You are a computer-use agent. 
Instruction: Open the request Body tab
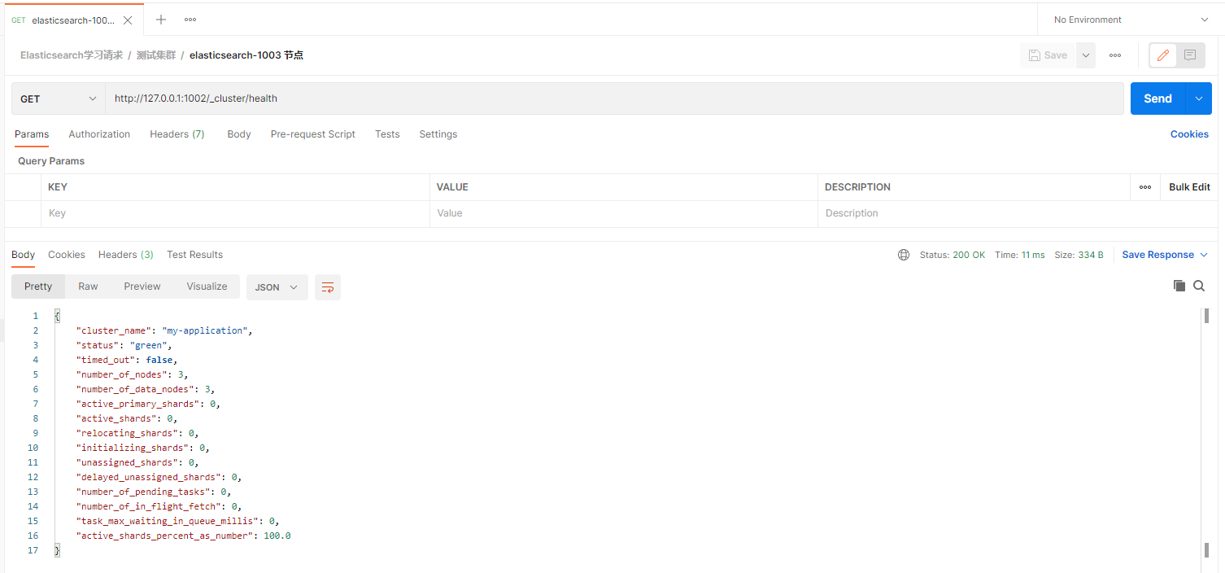[x=239, y=134]
